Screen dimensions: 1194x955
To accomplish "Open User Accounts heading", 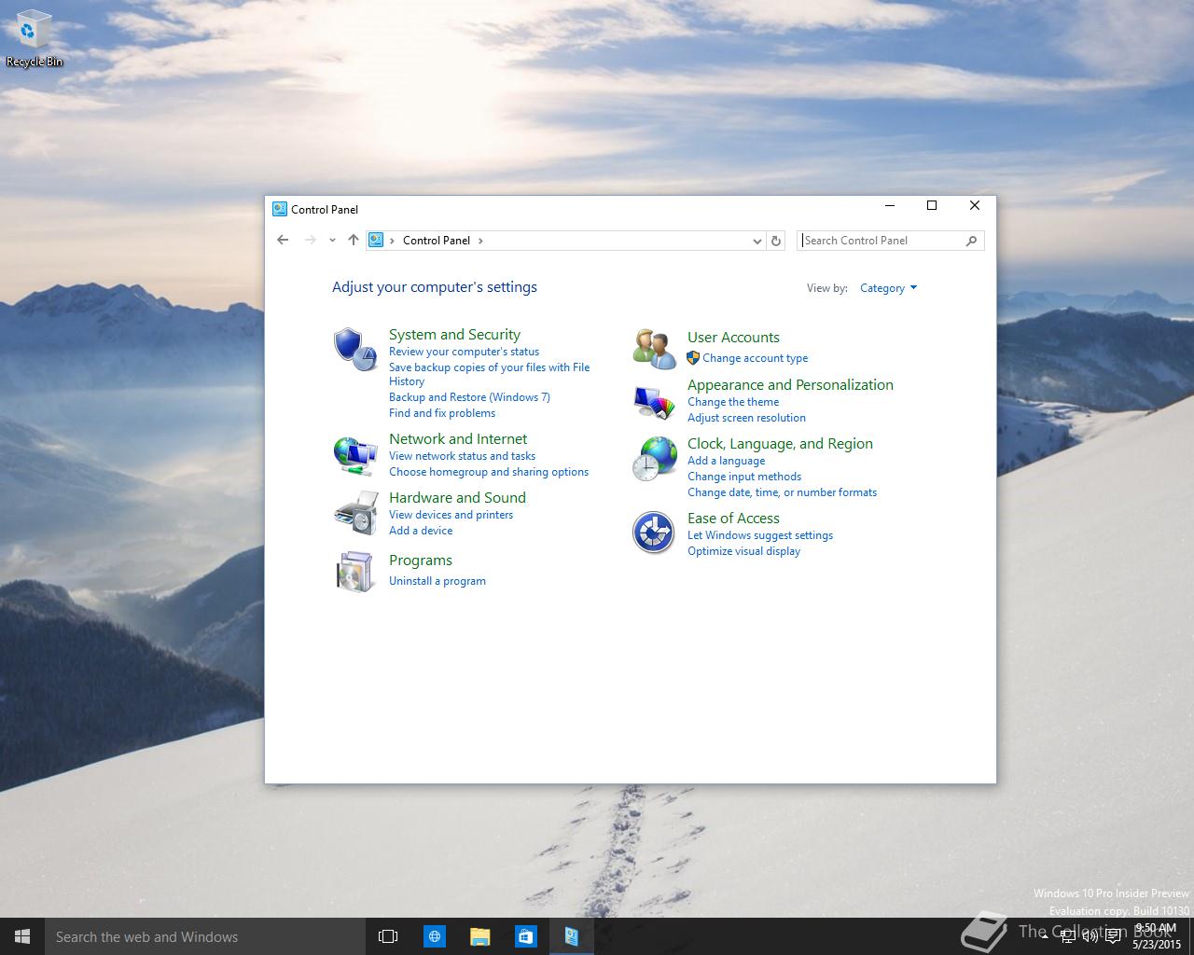I will pos(733,338).
